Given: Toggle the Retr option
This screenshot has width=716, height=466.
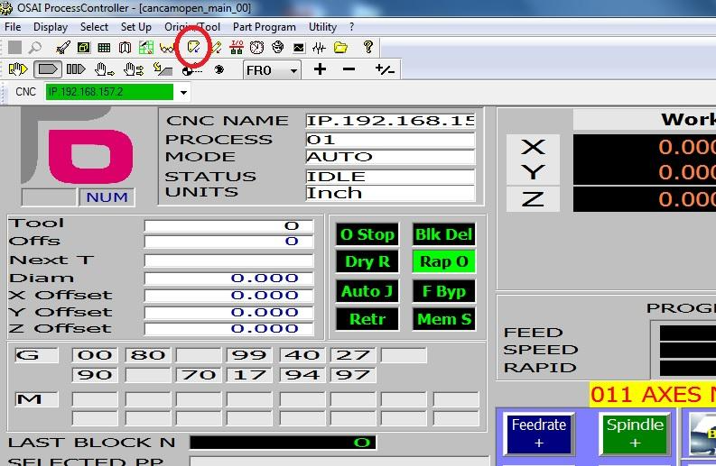Looking at the screenshot, I should tap(367, 319).
